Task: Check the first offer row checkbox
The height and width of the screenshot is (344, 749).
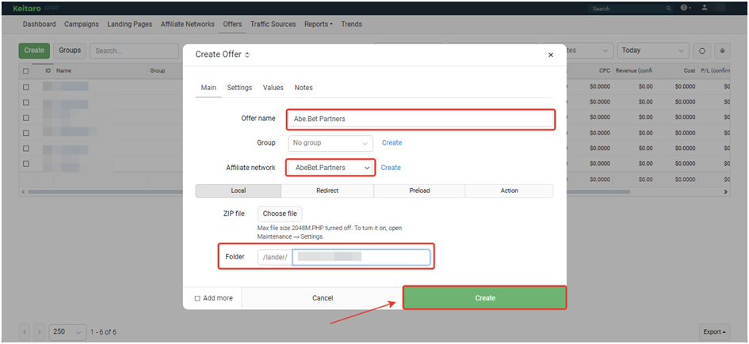Action: [26, 87]
